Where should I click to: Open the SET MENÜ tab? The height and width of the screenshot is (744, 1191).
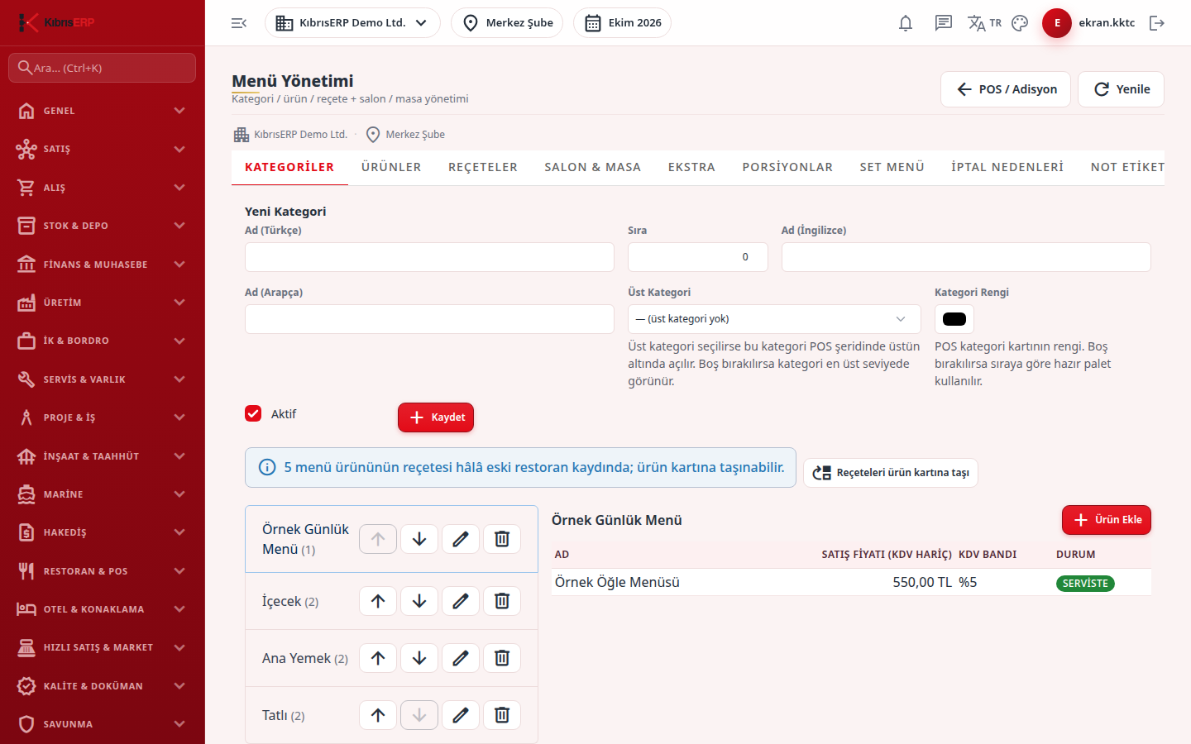[892, 167]
